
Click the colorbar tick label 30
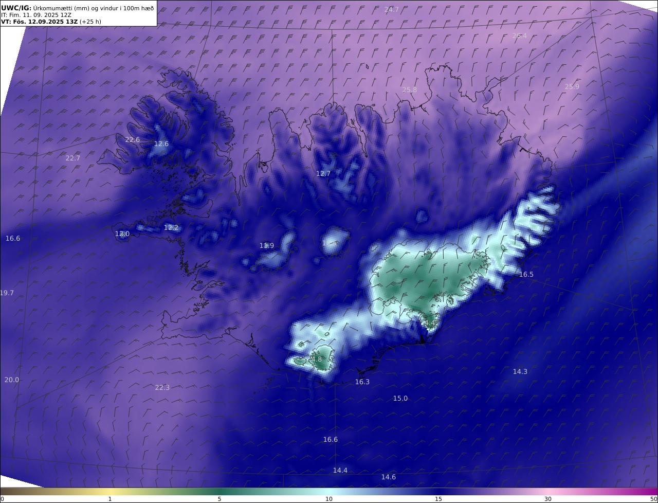click(548, 499)
